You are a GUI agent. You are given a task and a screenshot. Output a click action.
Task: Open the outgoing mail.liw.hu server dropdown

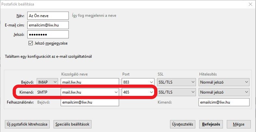pos(90,92)
